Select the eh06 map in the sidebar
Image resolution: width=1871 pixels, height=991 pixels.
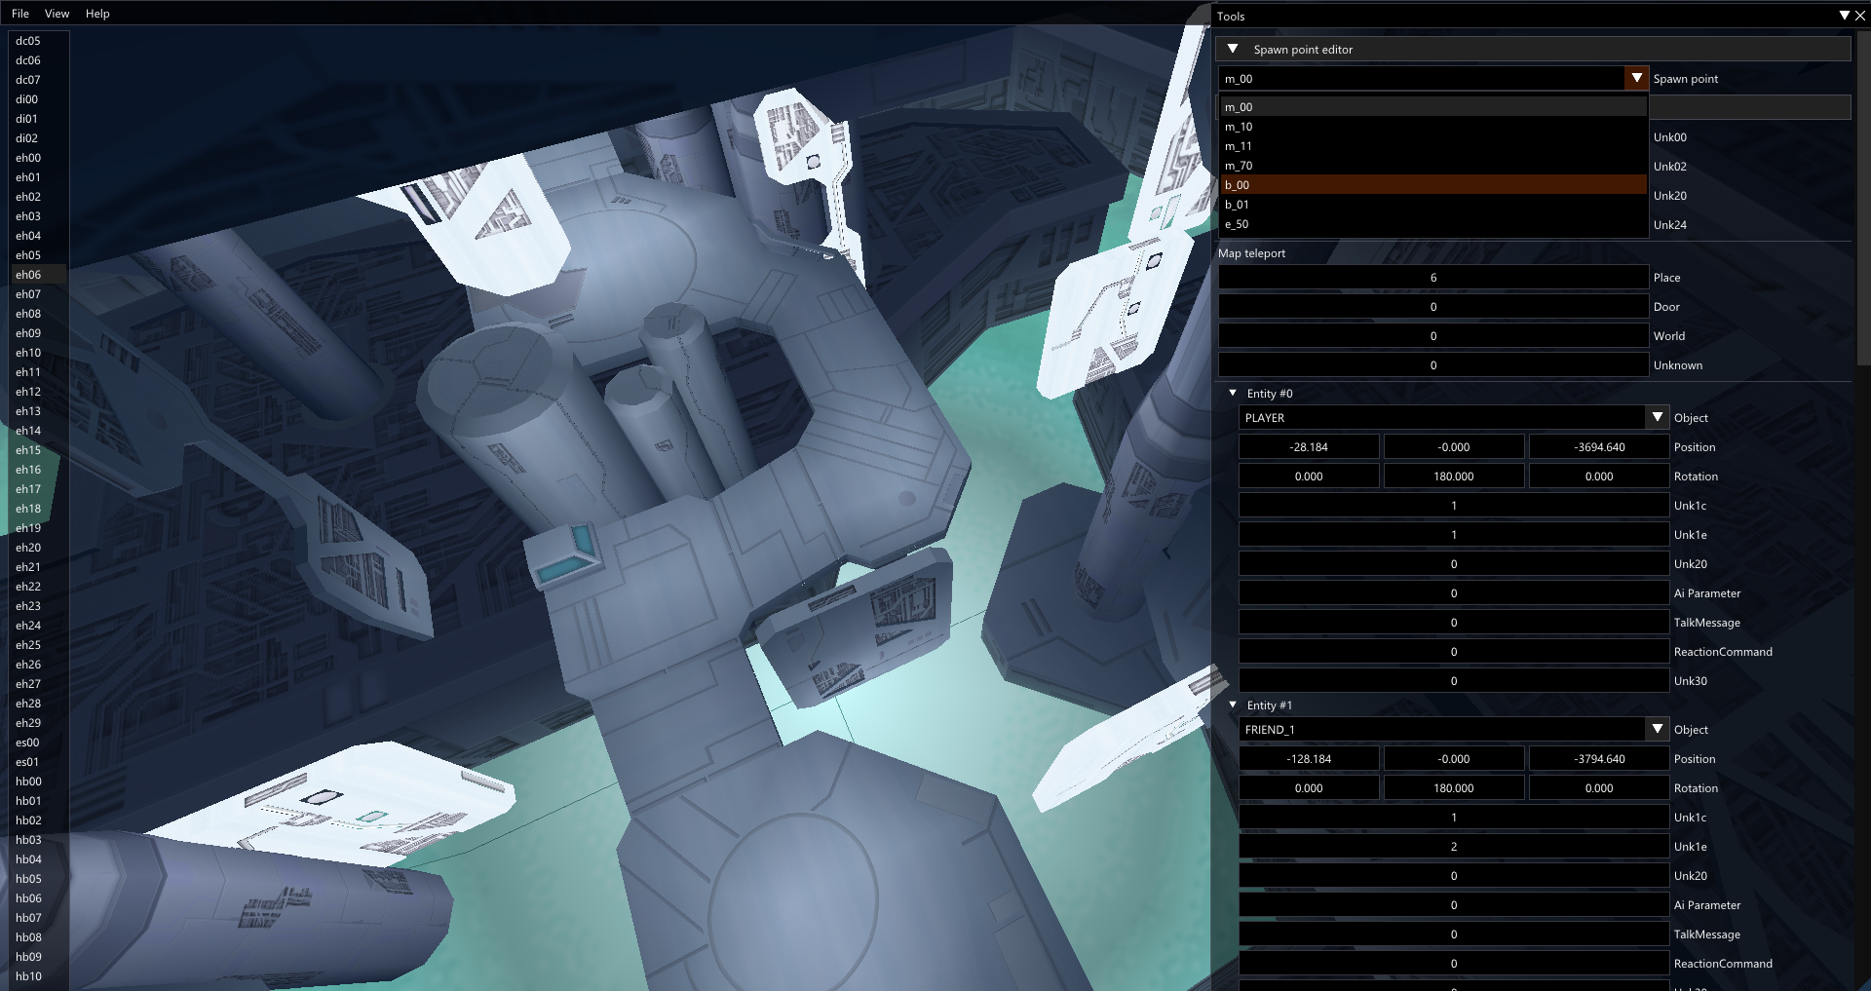pyautogui.click(x=28, y=274)
